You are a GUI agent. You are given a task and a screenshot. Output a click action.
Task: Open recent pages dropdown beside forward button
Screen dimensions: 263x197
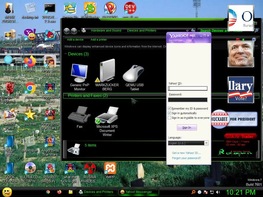pyautogui.click(x=79, y=31)
